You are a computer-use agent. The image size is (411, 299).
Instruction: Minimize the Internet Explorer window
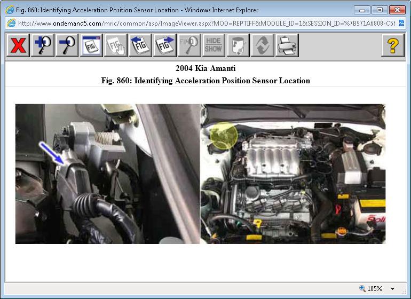tap(362, 10)
